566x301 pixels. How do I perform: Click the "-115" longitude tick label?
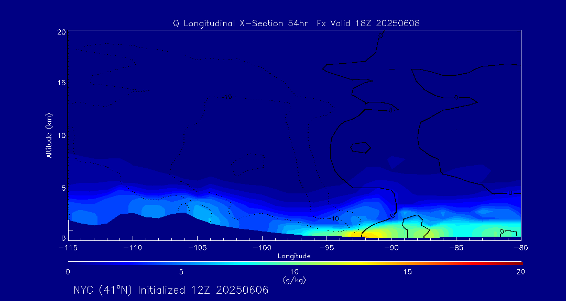click(68, 248)
